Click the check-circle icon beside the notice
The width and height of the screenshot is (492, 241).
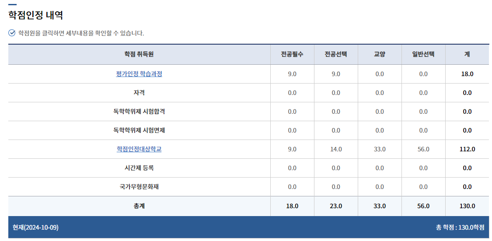pos(12,33)
